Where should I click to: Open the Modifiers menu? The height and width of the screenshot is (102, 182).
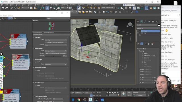[x=37, y=5]
